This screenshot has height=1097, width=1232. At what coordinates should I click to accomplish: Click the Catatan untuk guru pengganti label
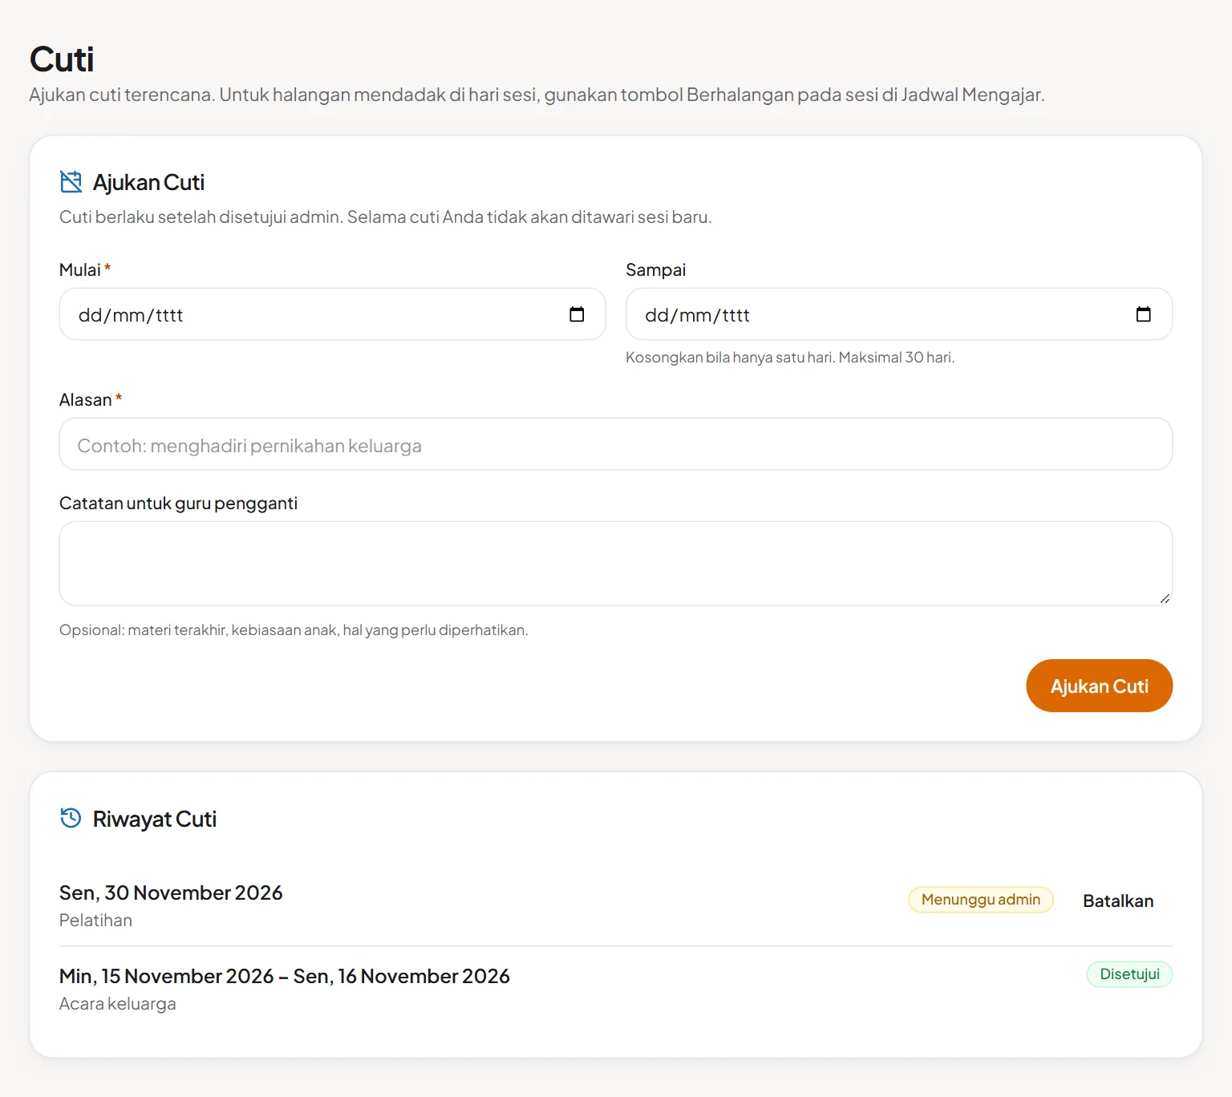pos(178,504)
